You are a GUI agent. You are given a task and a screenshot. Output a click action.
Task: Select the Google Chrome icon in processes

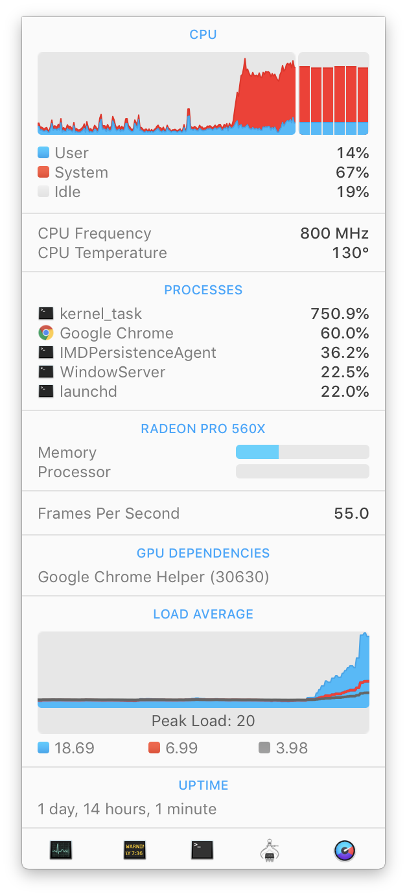45,333
